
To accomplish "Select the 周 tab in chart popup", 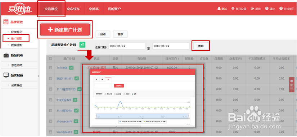I will [102, 80].
